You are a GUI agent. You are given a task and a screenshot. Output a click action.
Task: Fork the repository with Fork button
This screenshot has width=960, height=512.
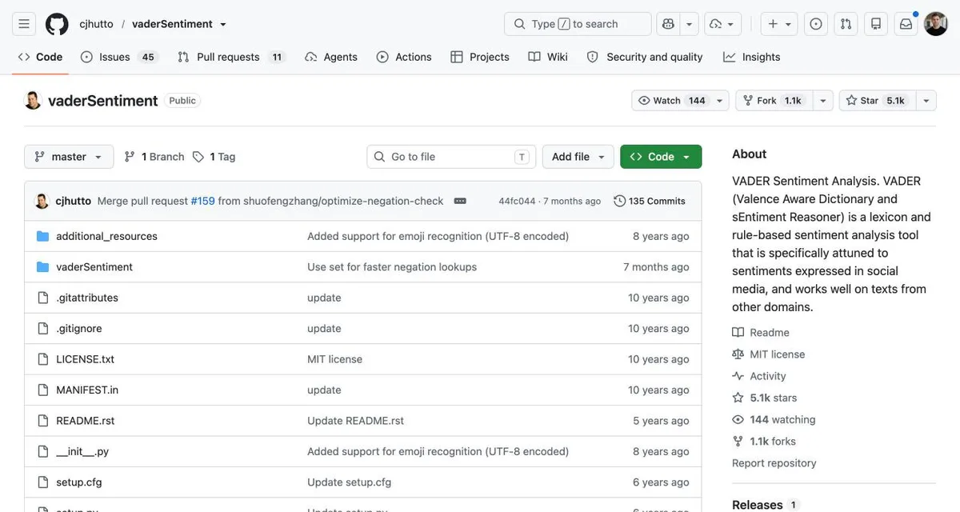(x=774, y=101)
